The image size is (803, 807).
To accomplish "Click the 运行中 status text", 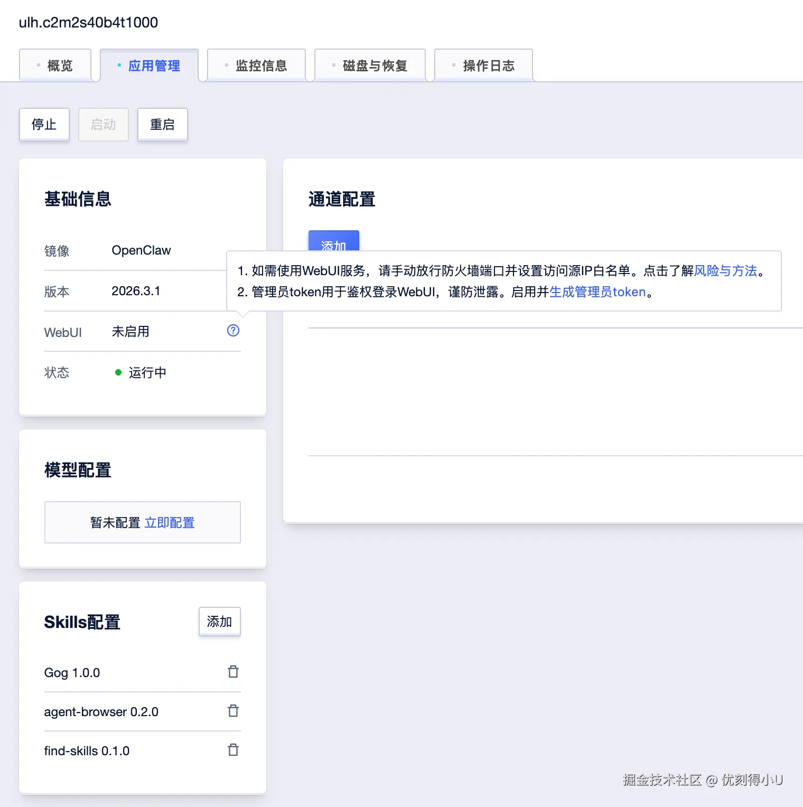I will pos(147,373).
